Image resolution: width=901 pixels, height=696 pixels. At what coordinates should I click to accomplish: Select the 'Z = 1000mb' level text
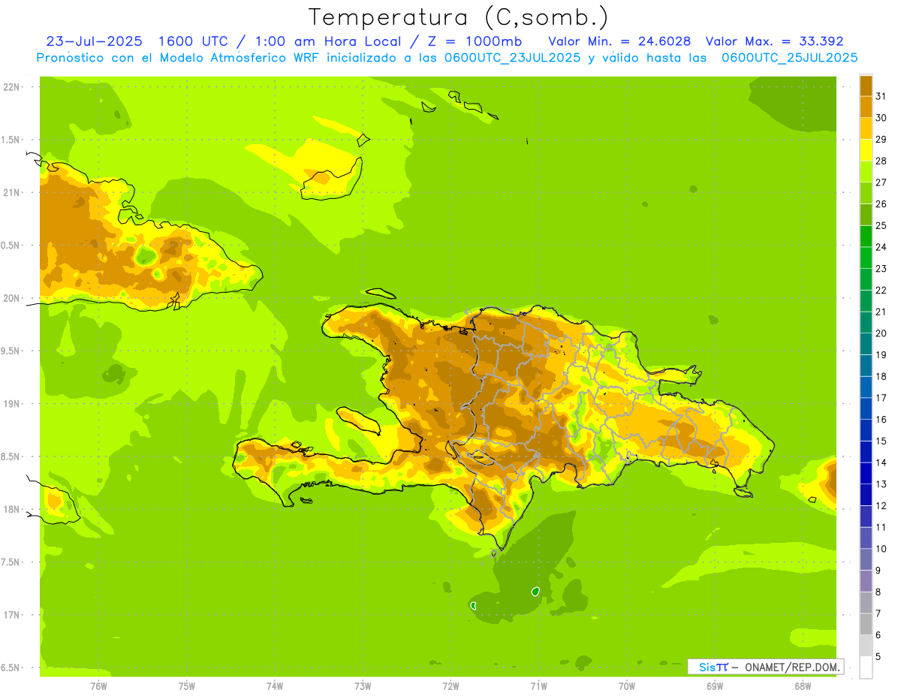point(475,41)
